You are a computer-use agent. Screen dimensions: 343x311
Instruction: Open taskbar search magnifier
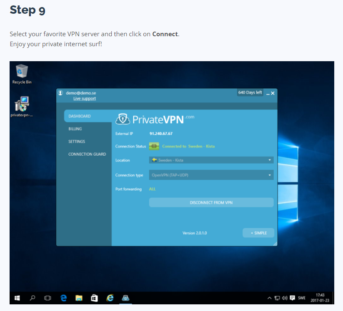point(33,298)
